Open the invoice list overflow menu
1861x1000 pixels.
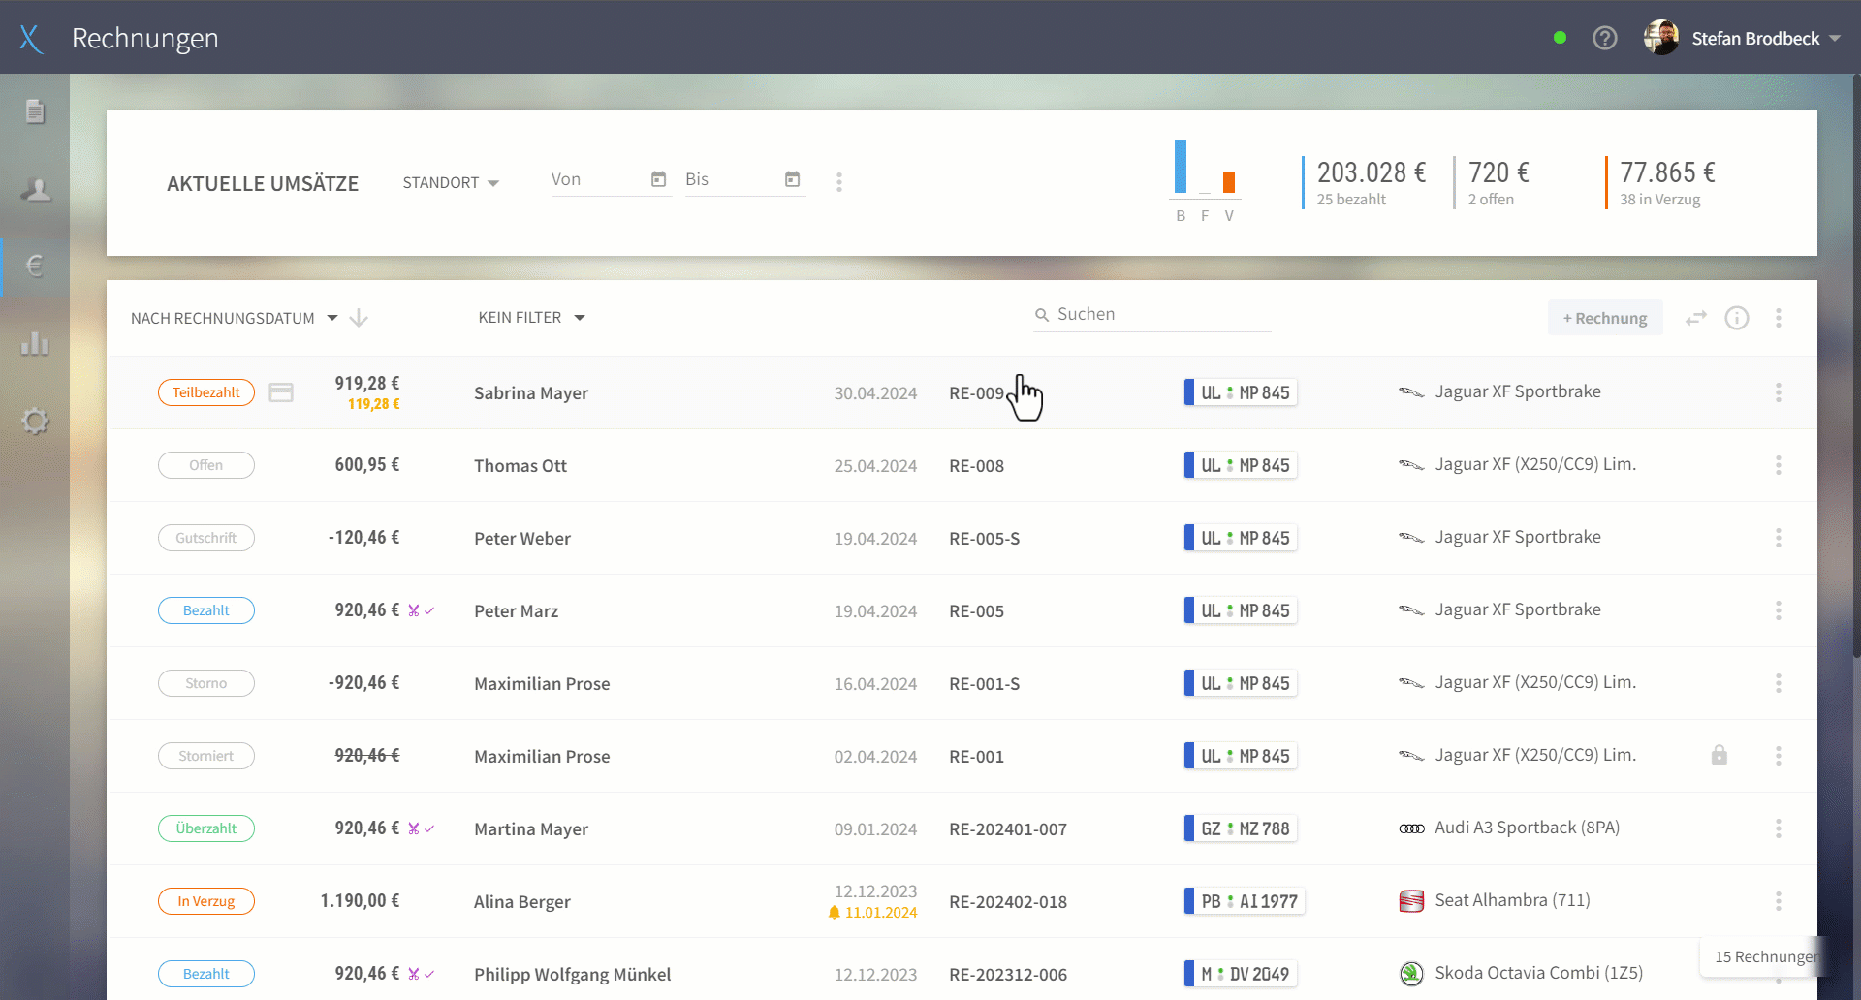point(1779,318)
